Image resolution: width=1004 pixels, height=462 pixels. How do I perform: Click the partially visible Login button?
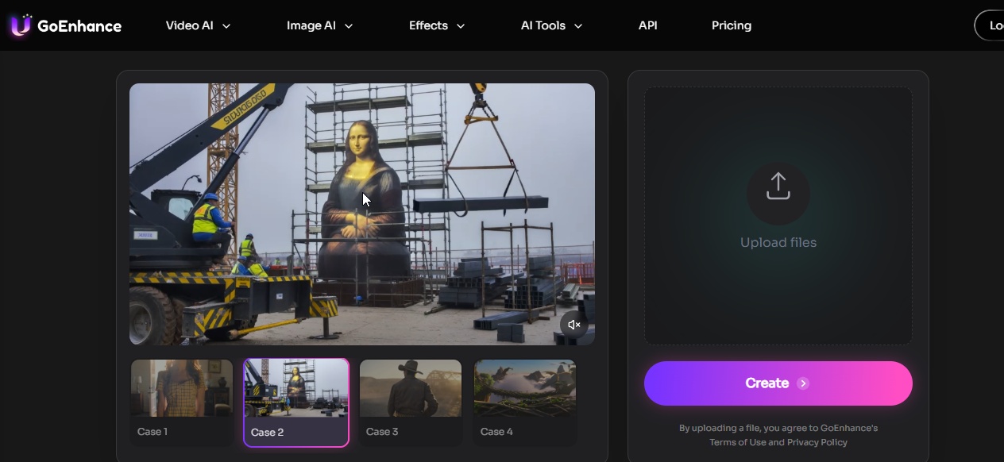(x=990, y=25)
